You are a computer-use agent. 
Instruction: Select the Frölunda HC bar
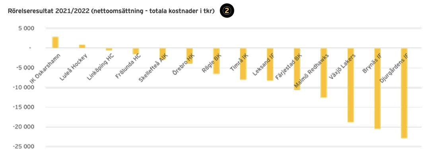click(x=136, y=51)
